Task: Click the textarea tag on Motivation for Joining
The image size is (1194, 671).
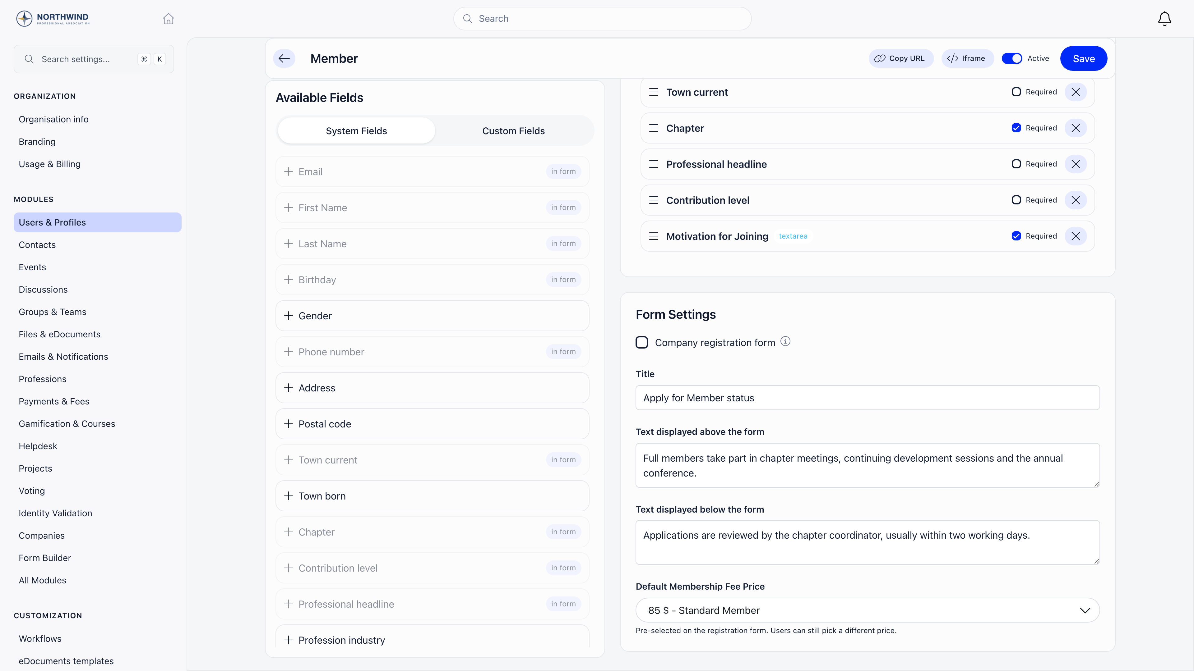Action: 793,236
